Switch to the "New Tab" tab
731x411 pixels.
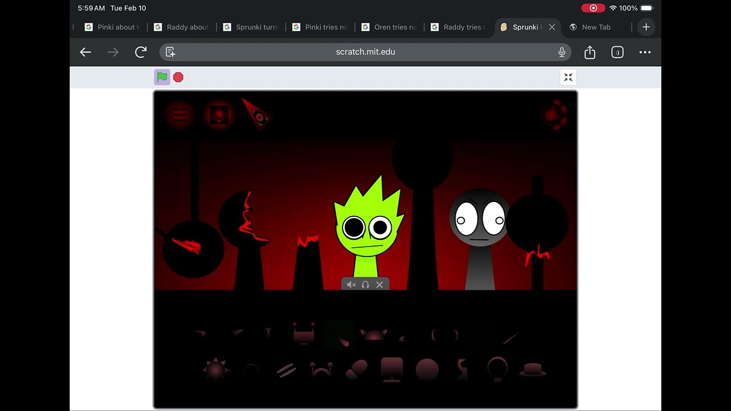pos(596,27)
